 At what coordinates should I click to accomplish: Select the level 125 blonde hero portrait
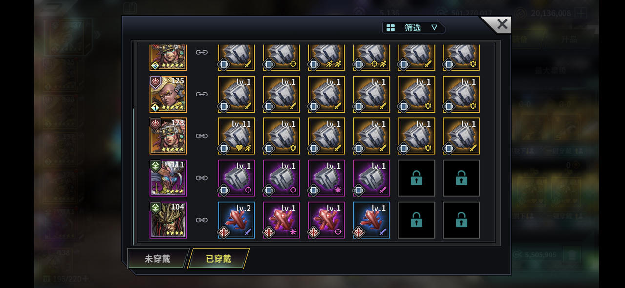pos(168,94)
